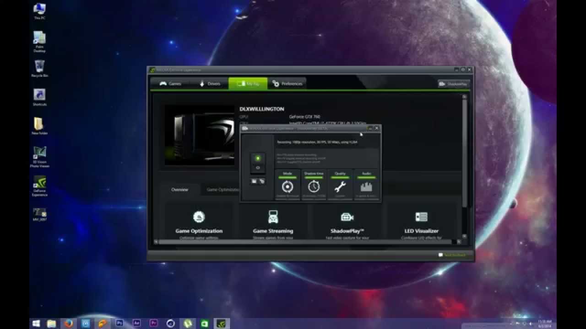Viewport: 586px width, 329px height.
Task: Click the Send feedback link
Action: (452, 255)
